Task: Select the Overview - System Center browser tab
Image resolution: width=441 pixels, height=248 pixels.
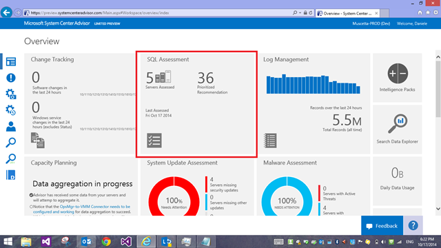Action: coord(347,13)
